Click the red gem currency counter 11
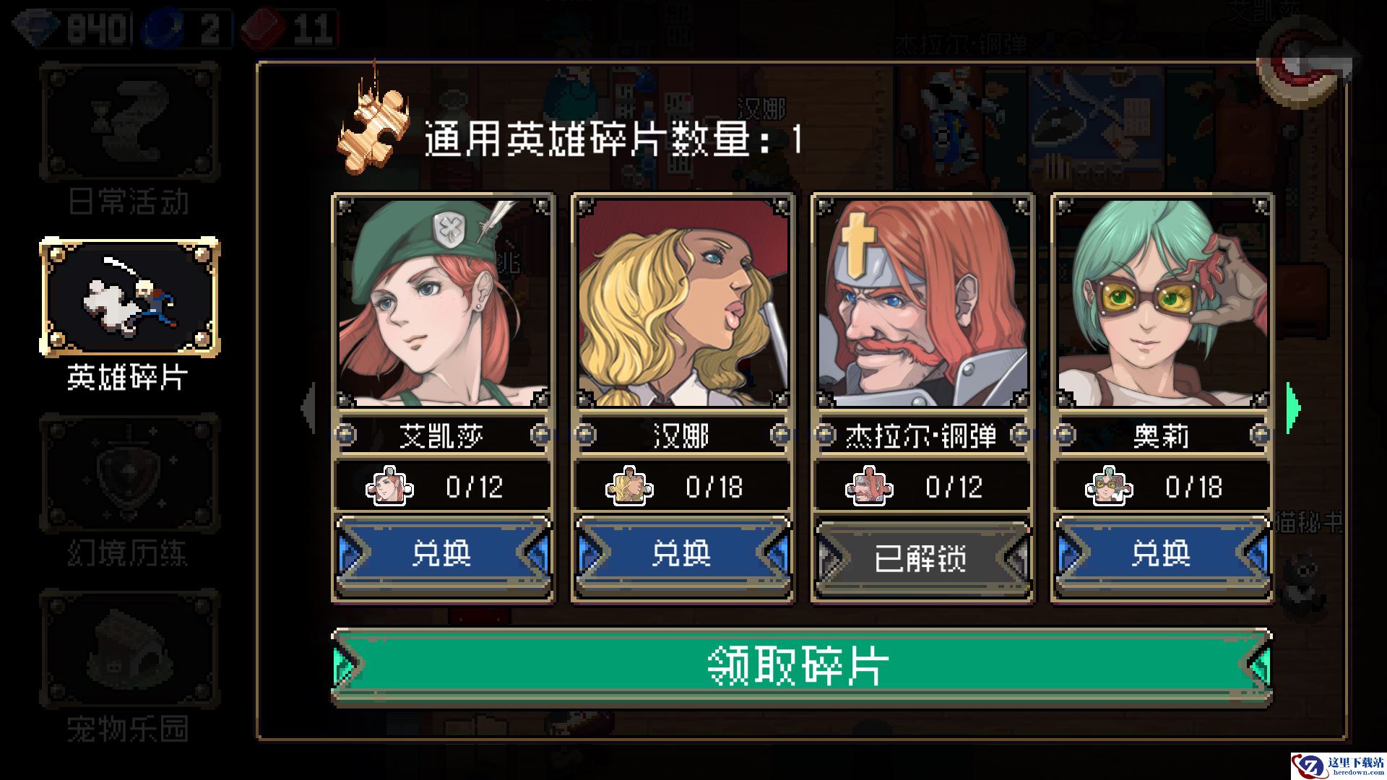1387x780 pixels. point(289,29)
